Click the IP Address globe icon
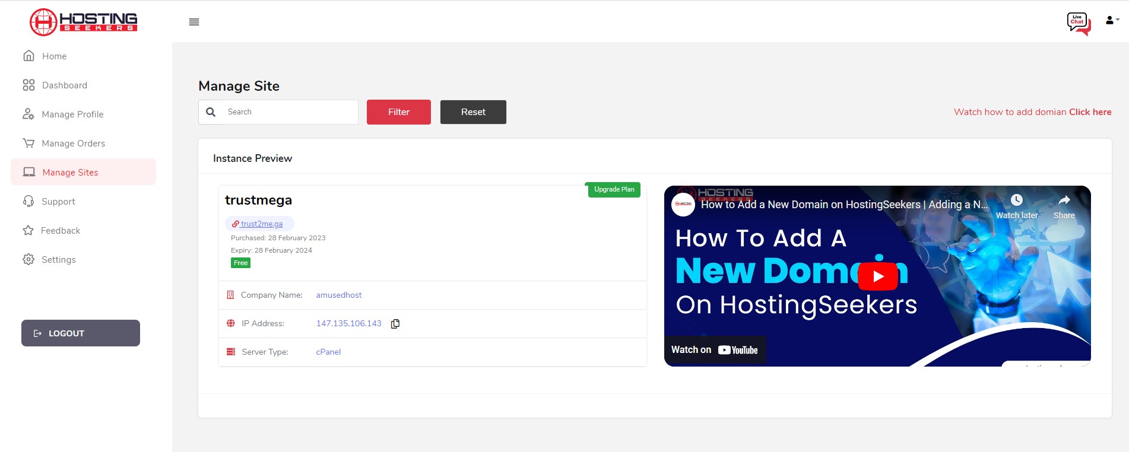The width and height of the screenshot is (1129, 452). (231, 323)
